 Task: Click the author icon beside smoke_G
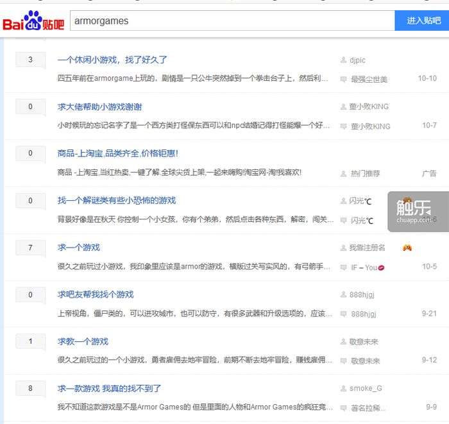pyautogui.click(x=343, y=389)
